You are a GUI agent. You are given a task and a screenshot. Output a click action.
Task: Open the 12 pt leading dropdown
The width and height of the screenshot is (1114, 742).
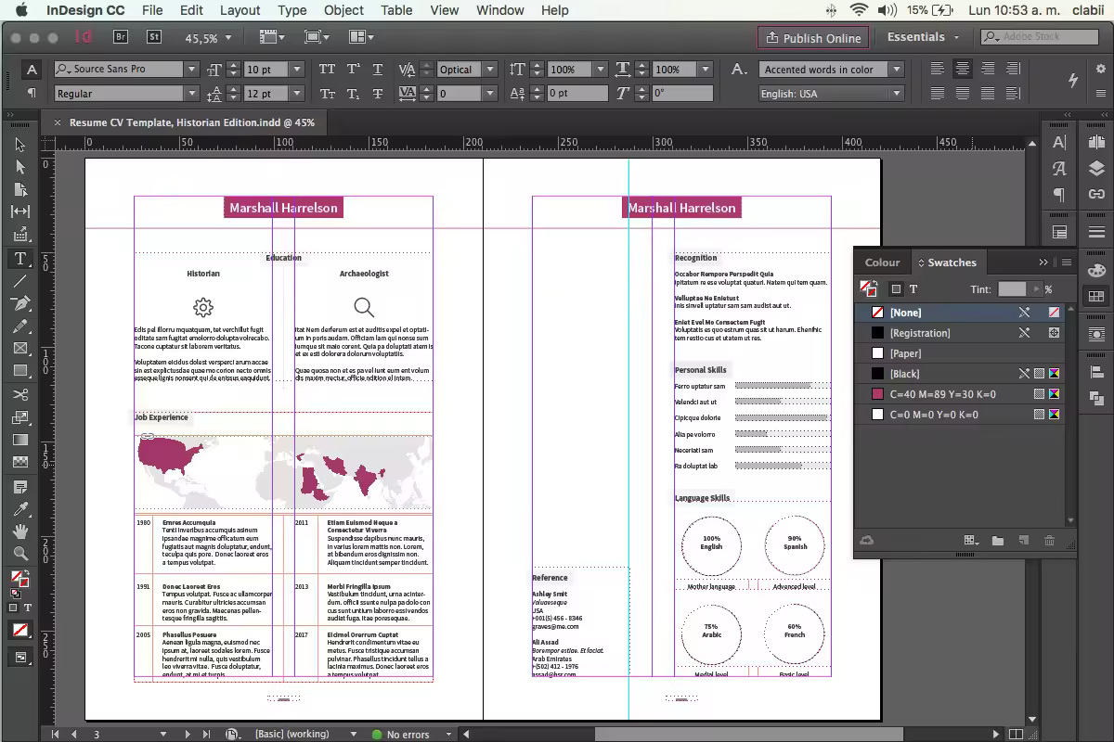click(297, 94)
